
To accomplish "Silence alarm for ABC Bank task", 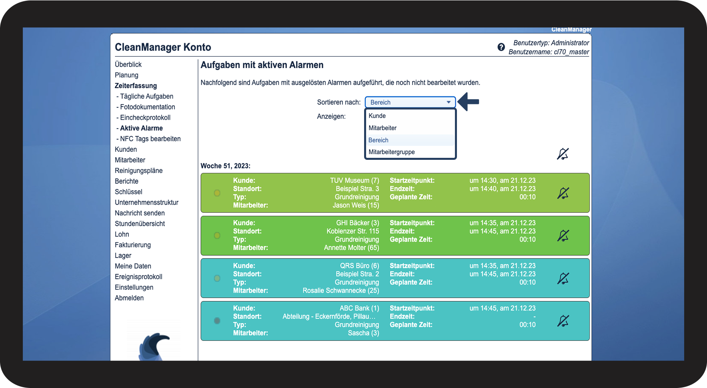I will (563, 321).
